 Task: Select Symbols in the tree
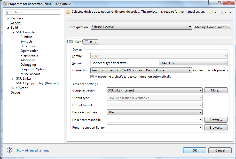27,41
